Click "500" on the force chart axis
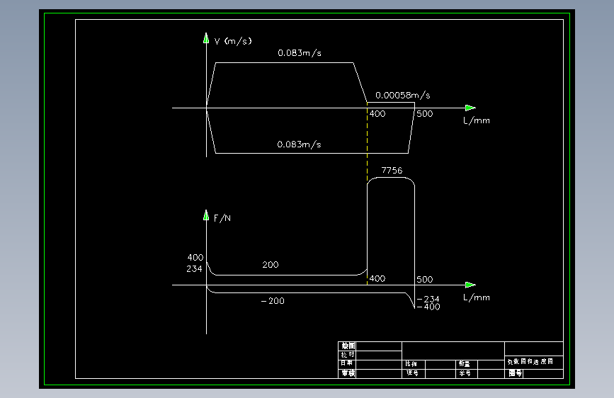 (x=425, y=279)
